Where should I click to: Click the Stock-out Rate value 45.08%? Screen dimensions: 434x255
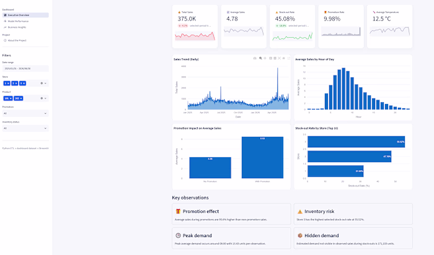(x=285, y=19)
